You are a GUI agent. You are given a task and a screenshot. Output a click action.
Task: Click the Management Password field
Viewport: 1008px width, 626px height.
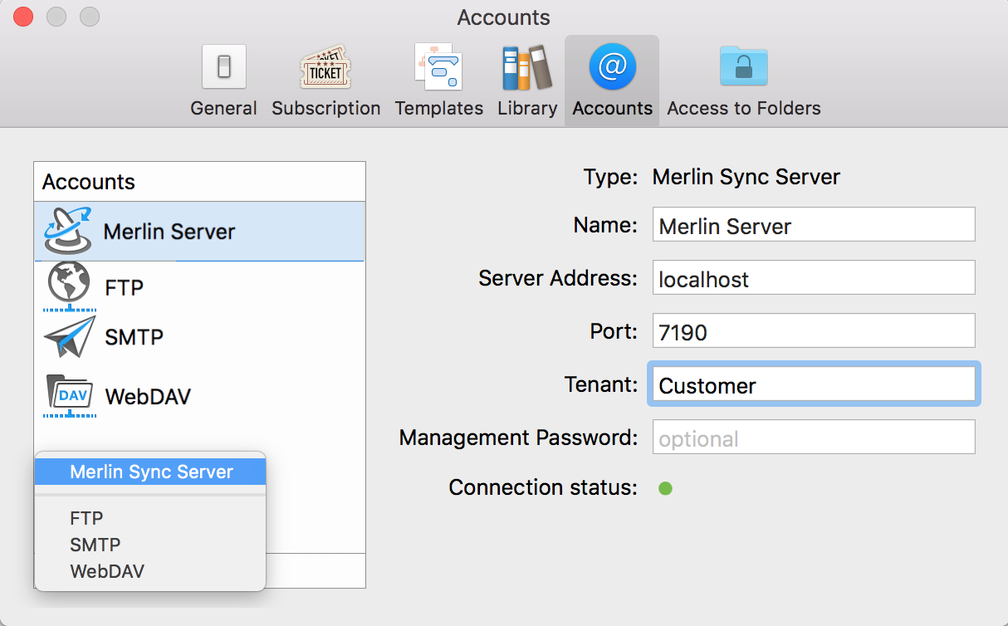pos(814,438)
